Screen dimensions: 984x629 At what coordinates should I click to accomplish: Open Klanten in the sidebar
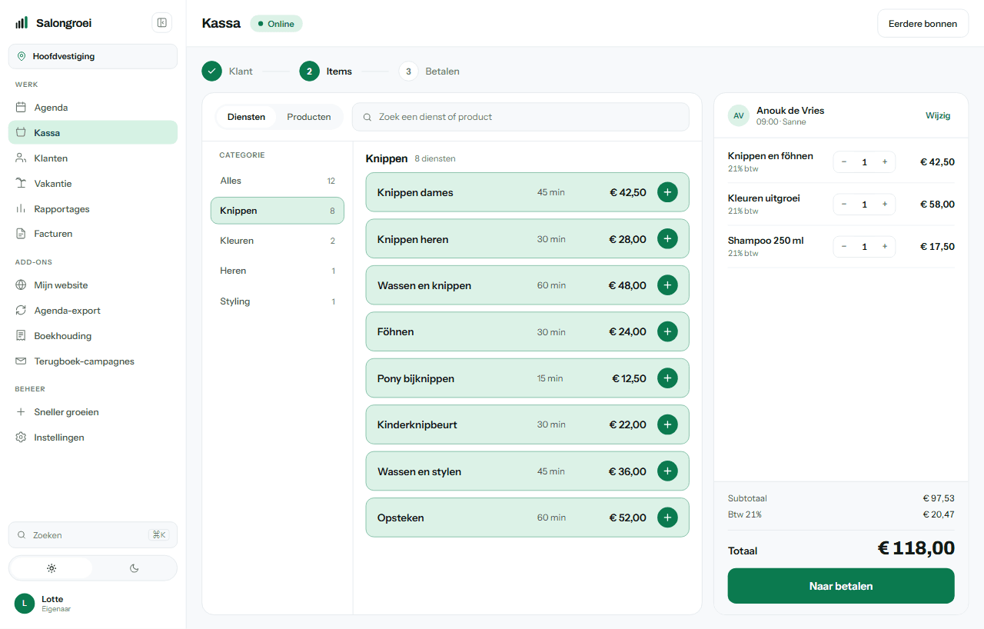93,158
